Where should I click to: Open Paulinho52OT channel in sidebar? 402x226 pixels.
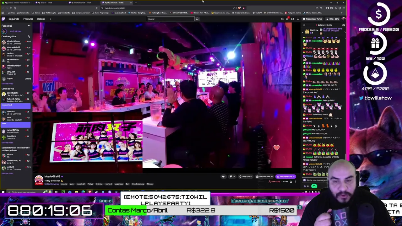(16, 60)
